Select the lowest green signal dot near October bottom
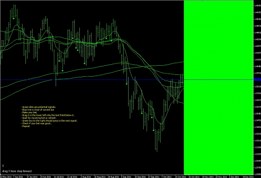Image resolution: width=261 pixels, height=178 pixels. (154, 130)
